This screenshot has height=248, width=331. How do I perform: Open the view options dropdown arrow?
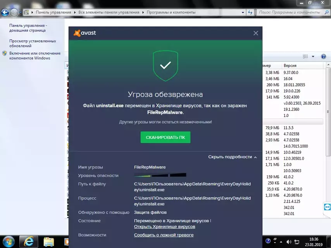point(313,56)
